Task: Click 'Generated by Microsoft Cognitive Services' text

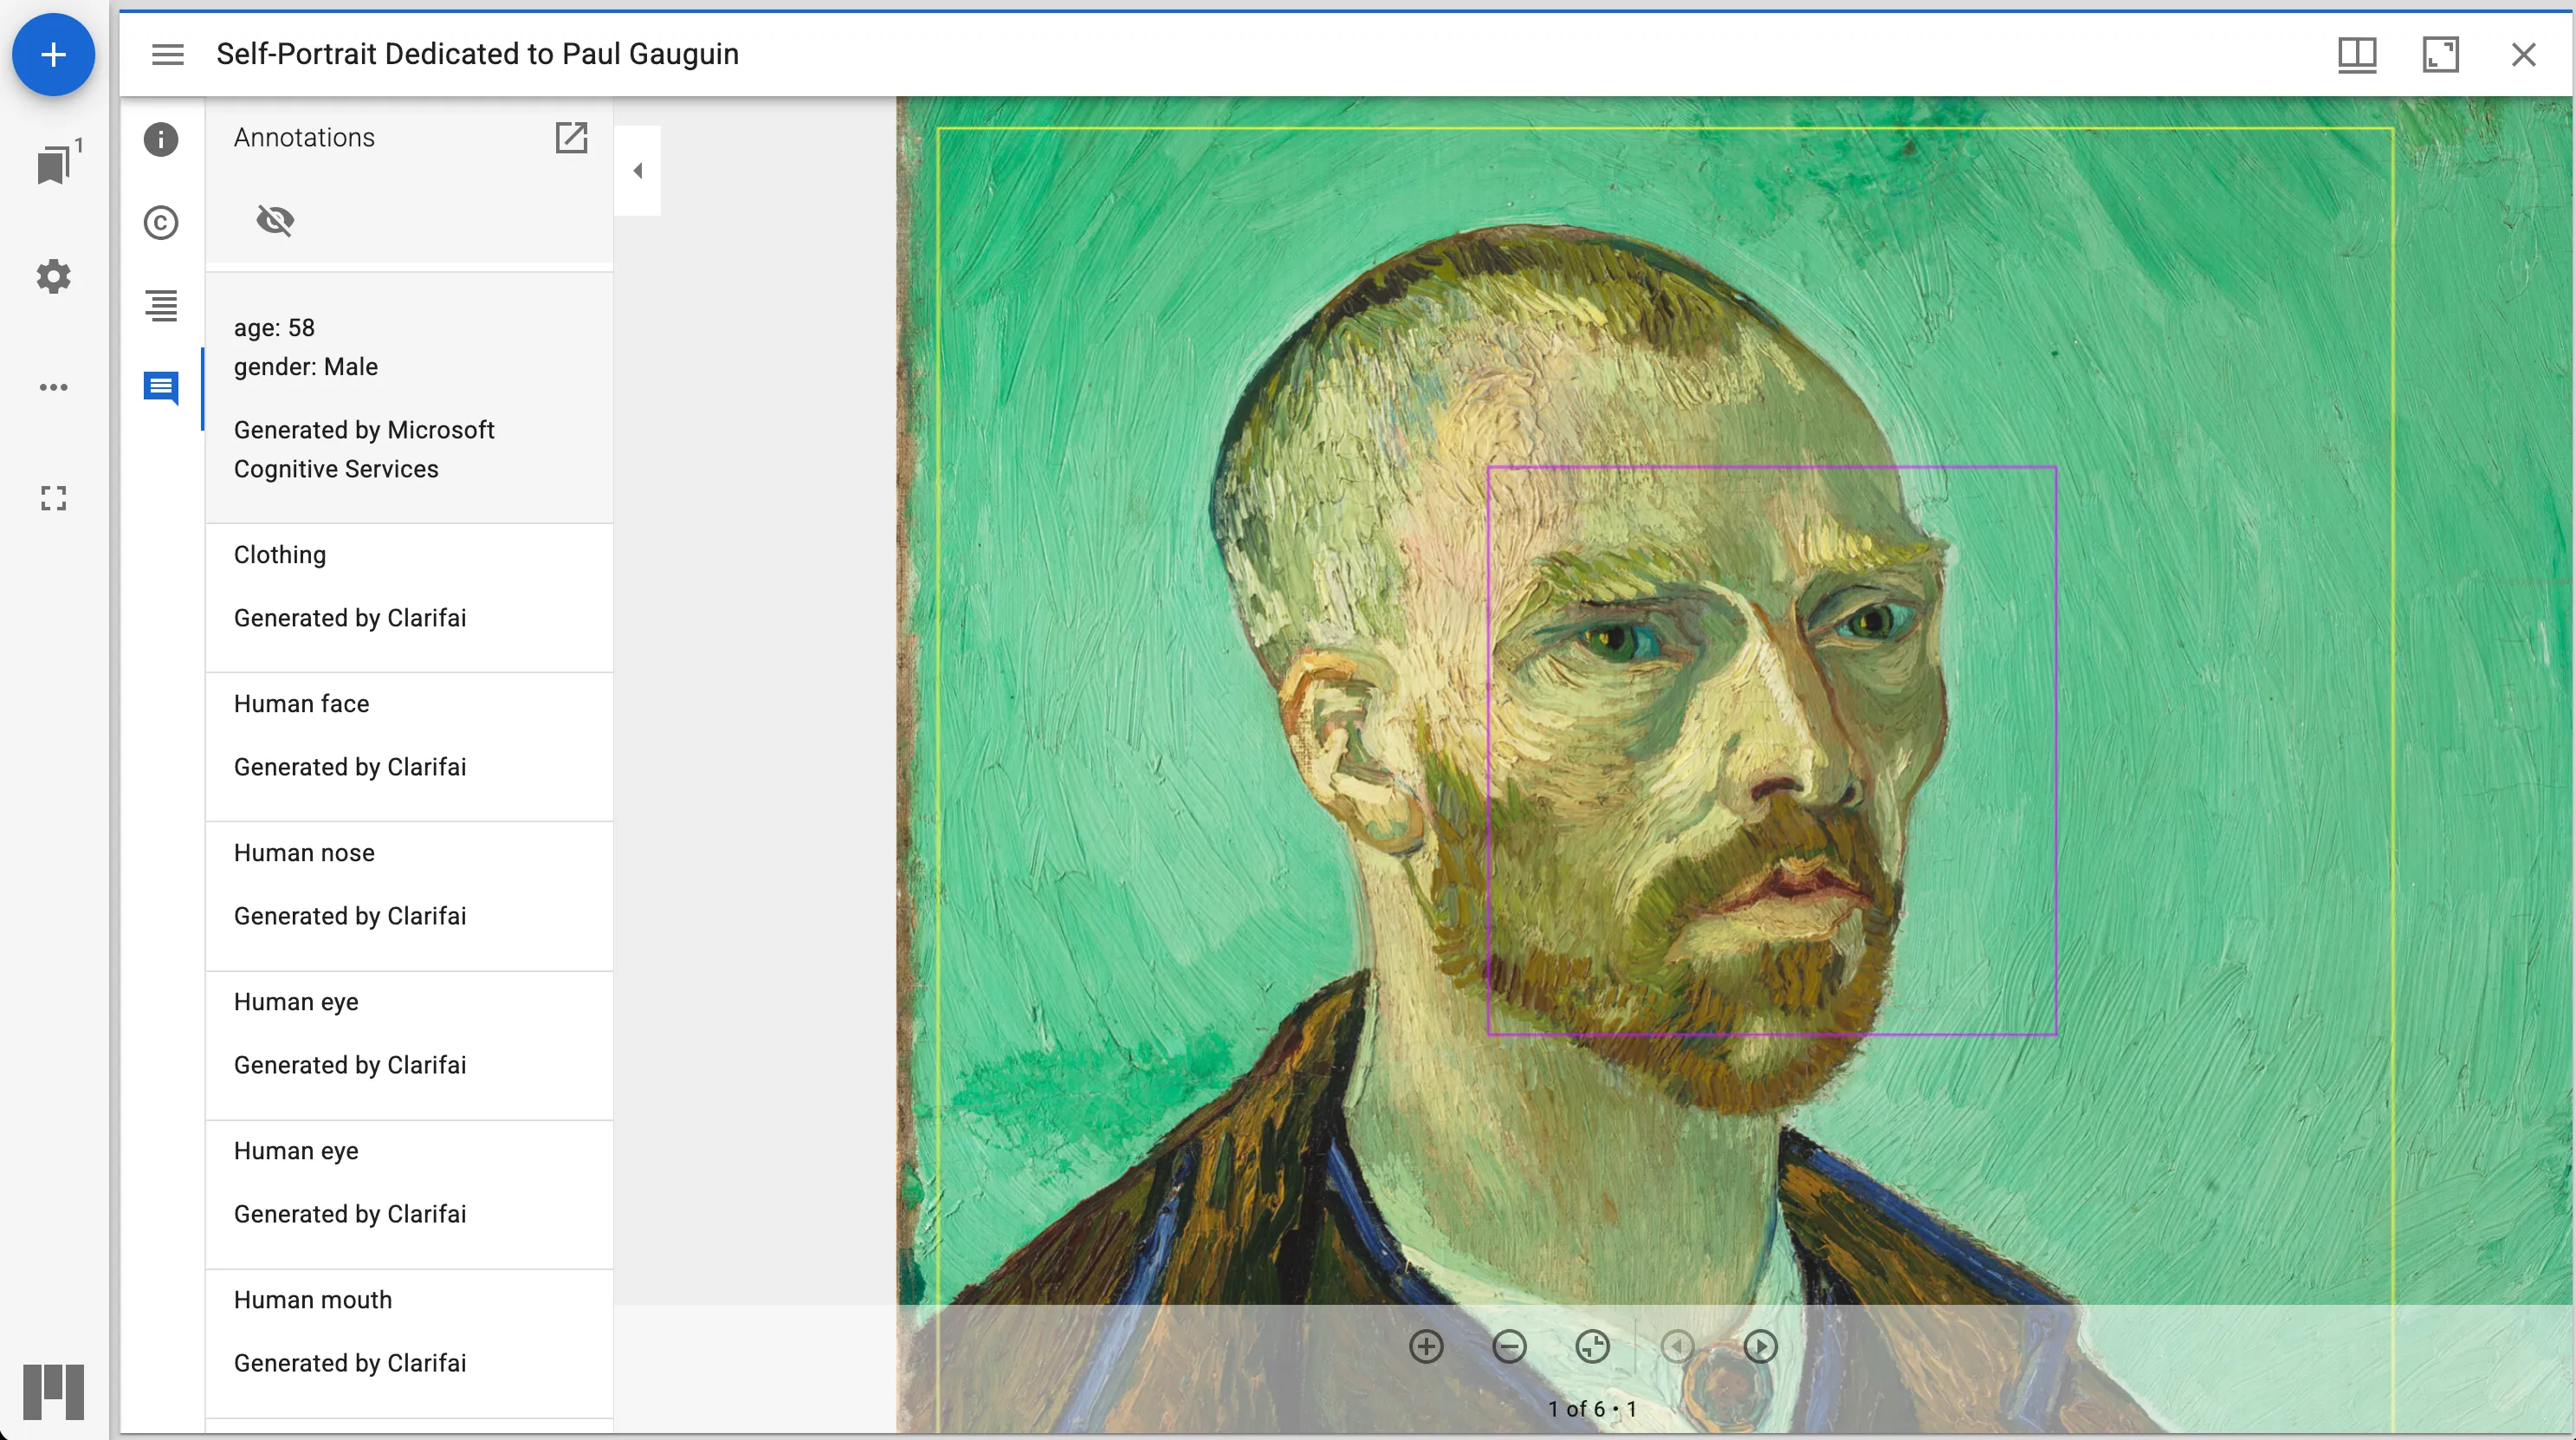Action: pos(364,449)
